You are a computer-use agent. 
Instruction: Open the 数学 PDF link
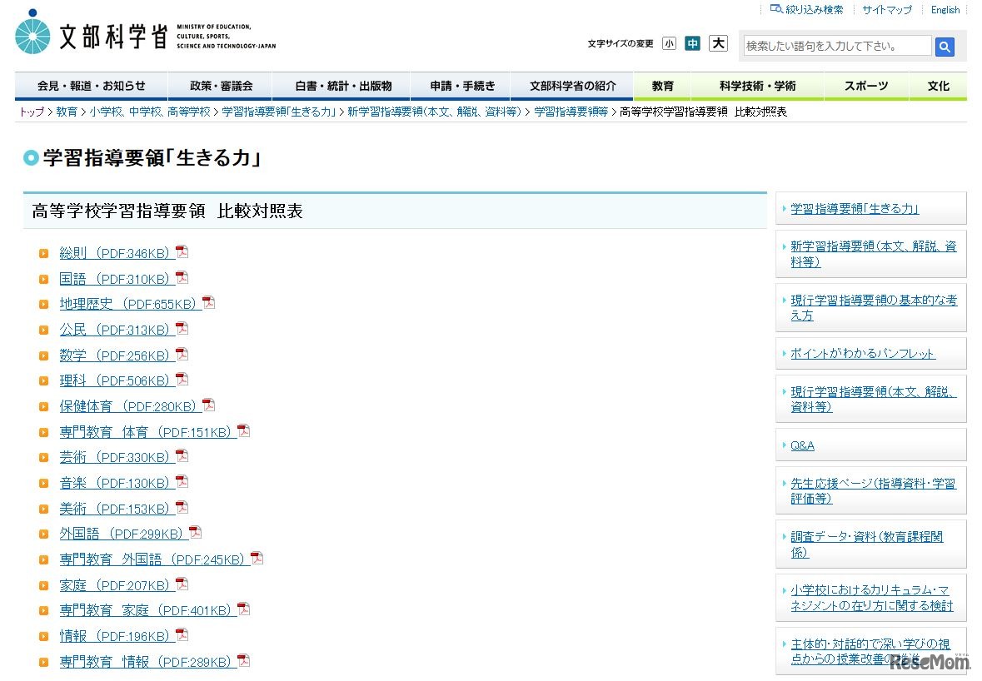pyautogui.click(x=115, y=355)
